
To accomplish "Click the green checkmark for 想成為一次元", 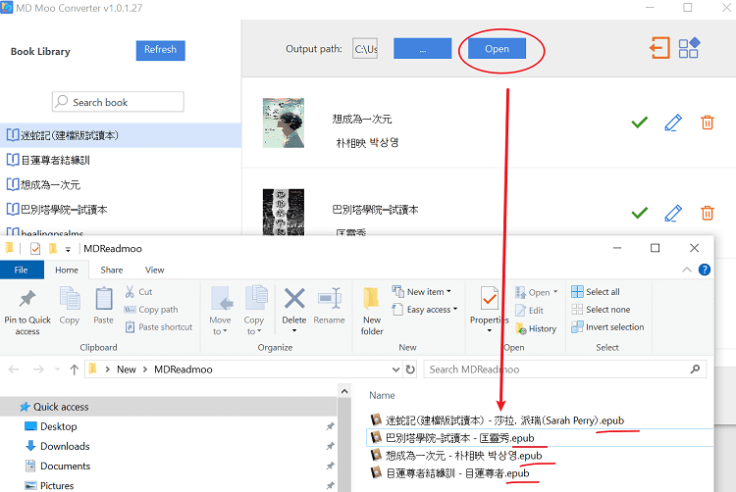I will (639, 123).
